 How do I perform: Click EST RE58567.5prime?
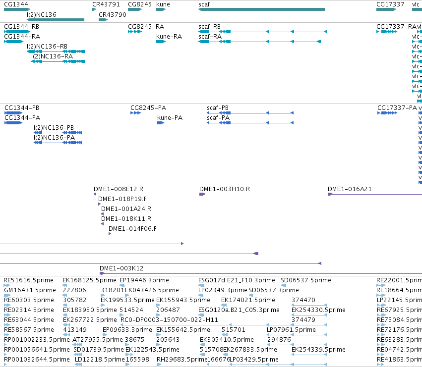coord(29,330)
